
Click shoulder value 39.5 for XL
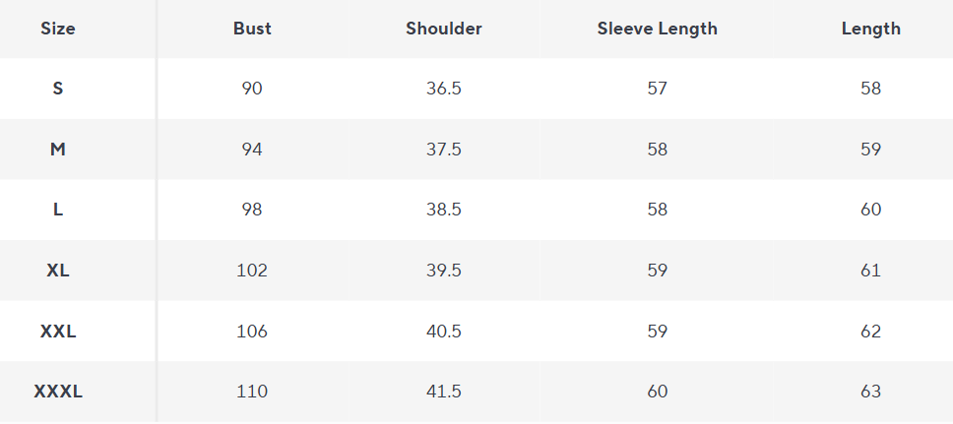[444, 271]
